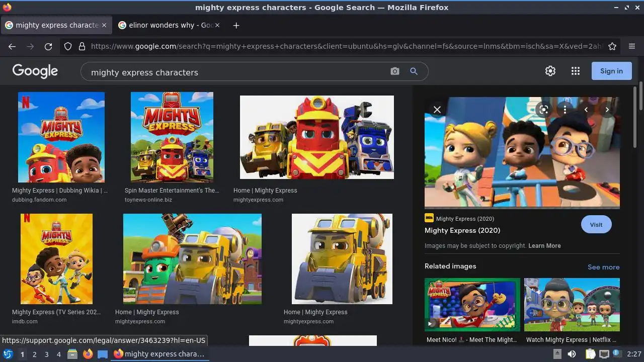Open the preview panel three-dot menu
Viewport: 644px width, 362px height.
[565, 110]
